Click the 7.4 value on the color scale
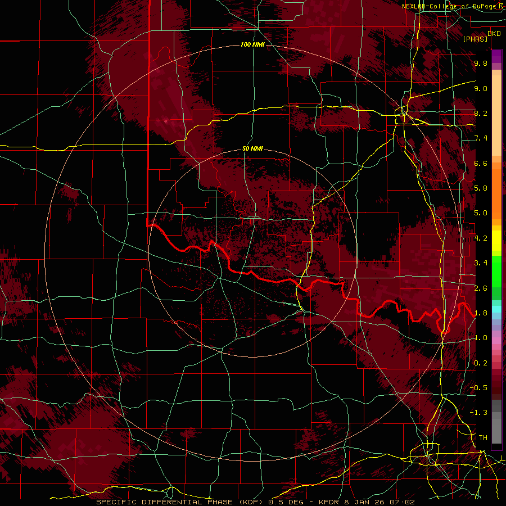Image resolution: width=506 pixels, height=506 pixels. pyautogui.click(x=481, y=138)
